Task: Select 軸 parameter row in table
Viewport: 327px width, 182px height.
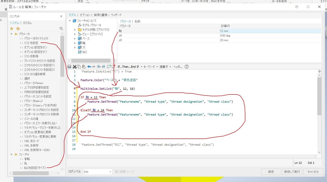Action: coord(219,31)
